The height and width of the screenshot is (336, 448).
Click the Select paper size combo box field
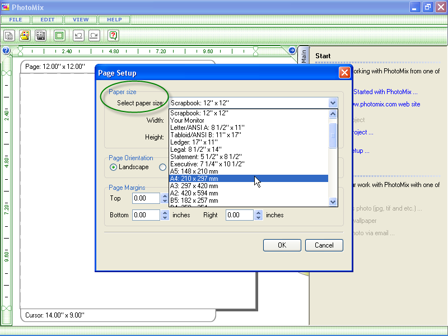(253, 103)
